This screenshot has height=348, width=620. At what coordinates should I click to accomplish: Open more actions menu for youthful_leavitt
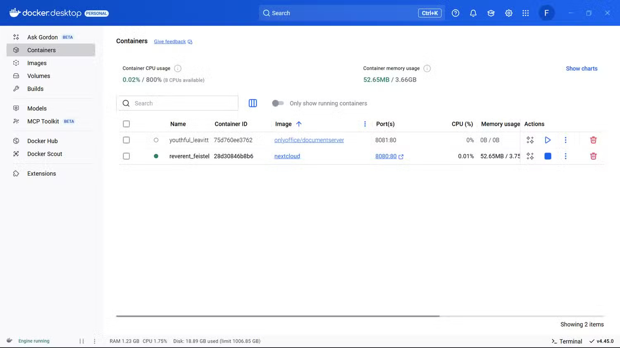pos(565,140)
